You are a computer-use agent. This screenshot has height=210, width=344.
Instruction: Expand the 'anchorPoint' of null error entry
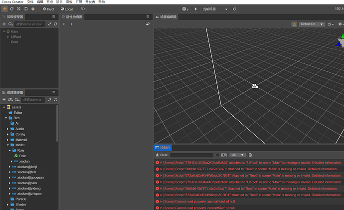click(161, 202)
